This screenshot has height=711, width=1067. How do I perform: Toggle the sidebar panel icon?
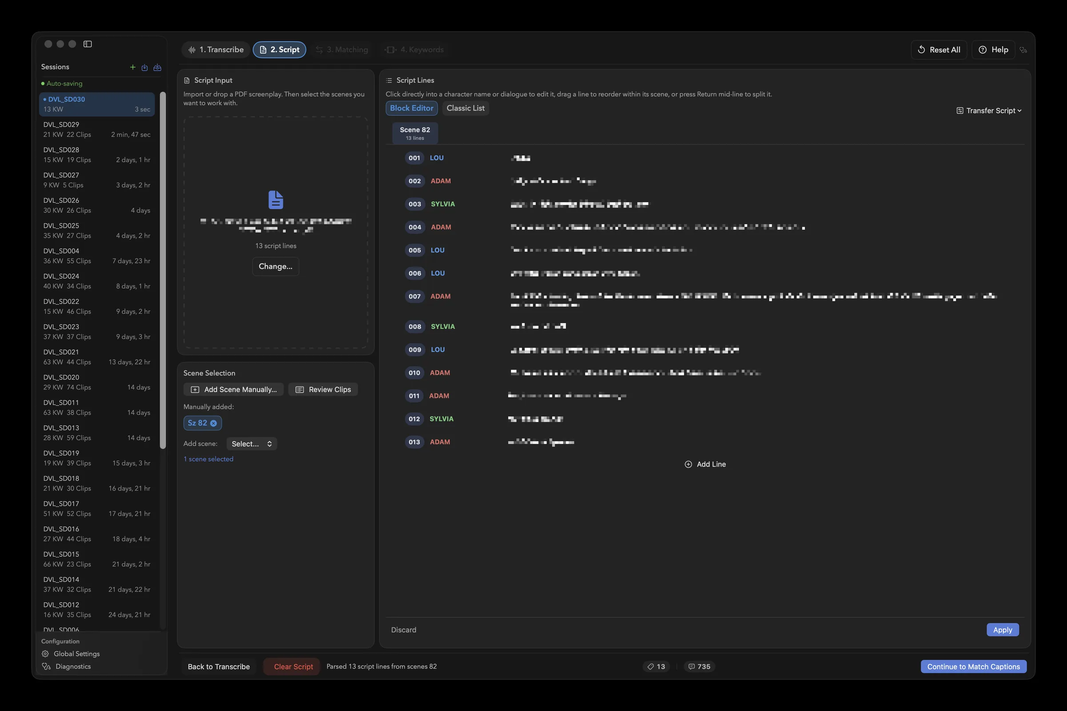coord(88,44)
